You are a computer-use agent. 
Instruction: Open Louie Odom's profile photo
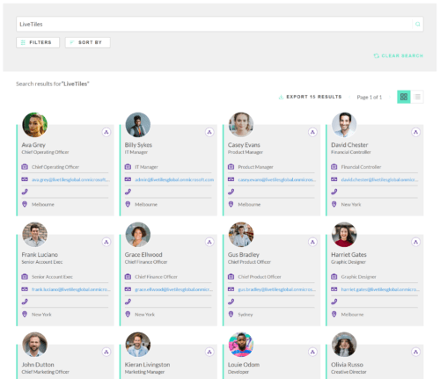[241, 345]
